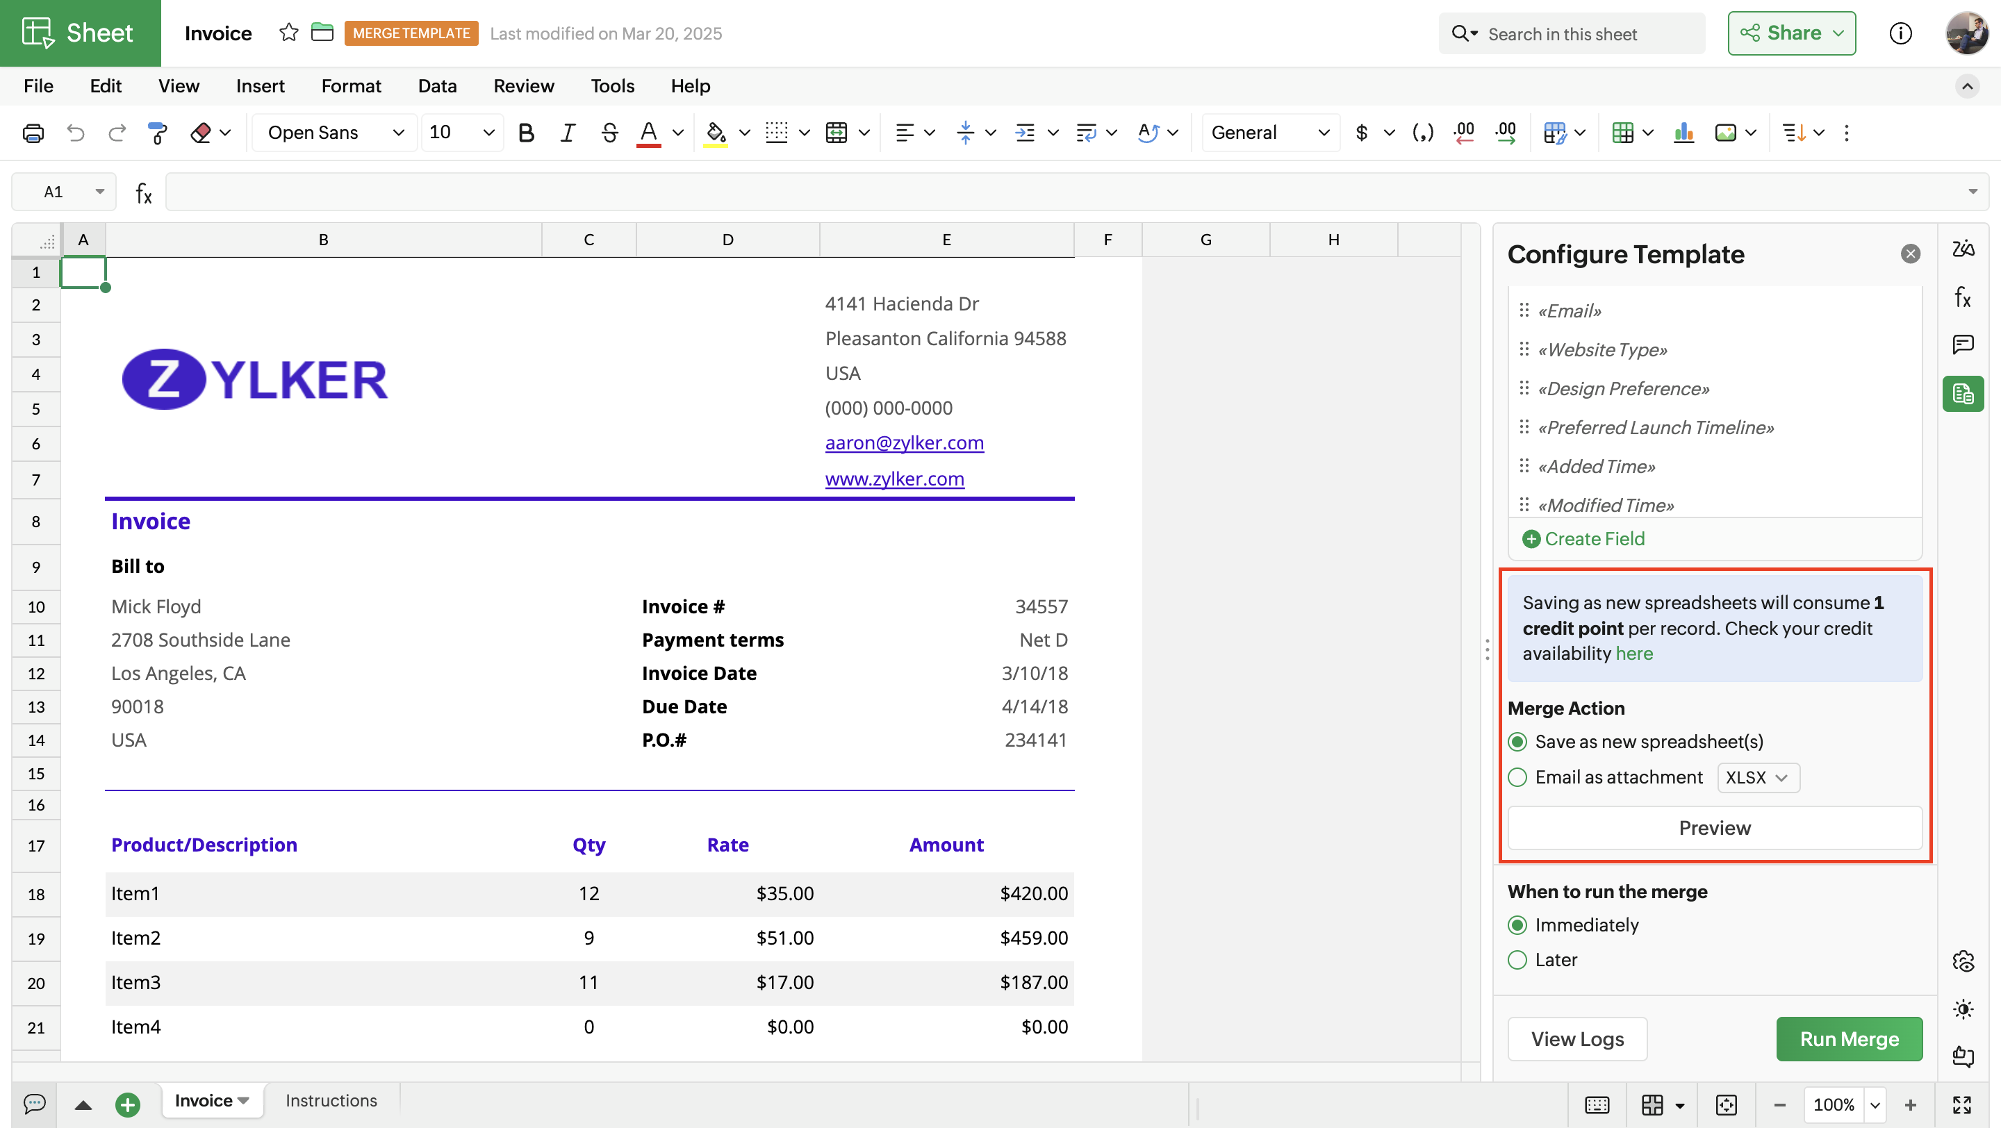Click the fill color highlighter swatch
Screen dimensions: 2001x1128
716,133
